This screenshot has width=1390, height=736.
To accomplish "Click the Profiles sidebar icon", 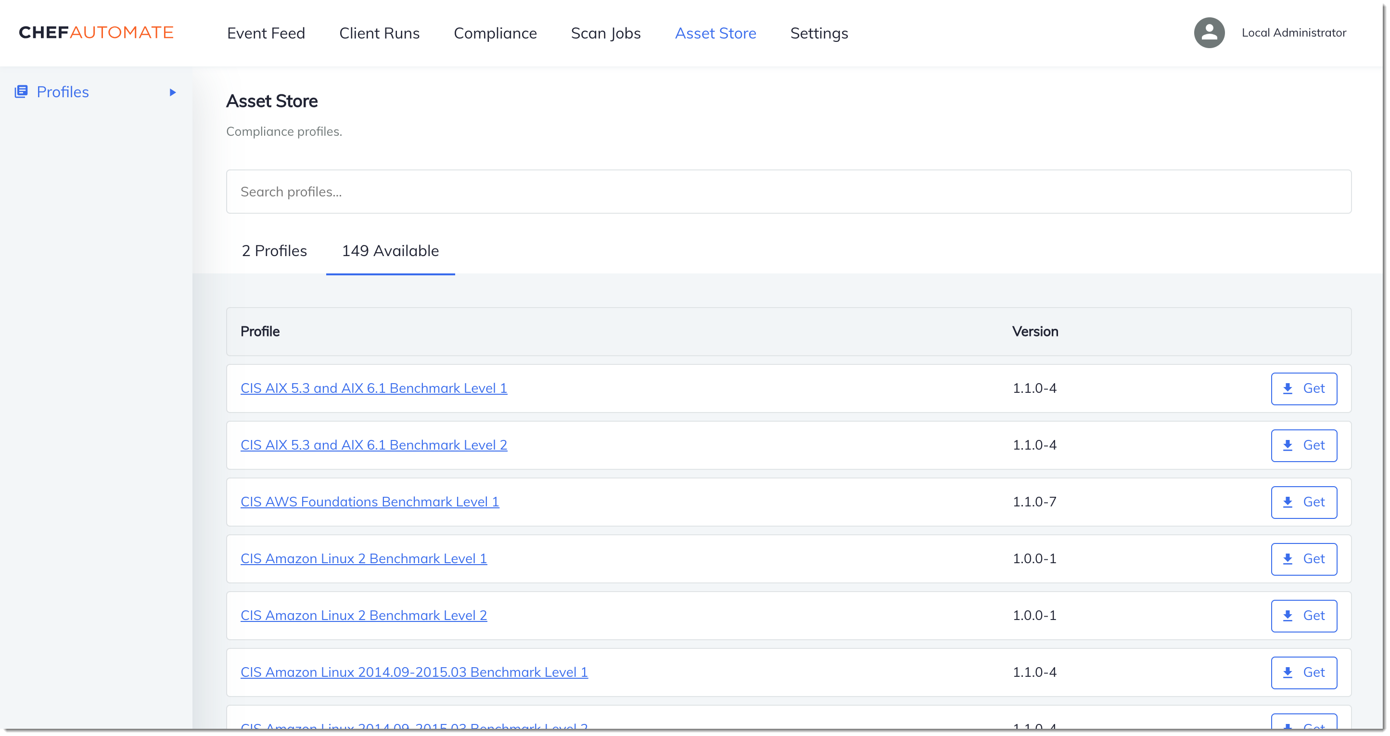I will point(22,92).
